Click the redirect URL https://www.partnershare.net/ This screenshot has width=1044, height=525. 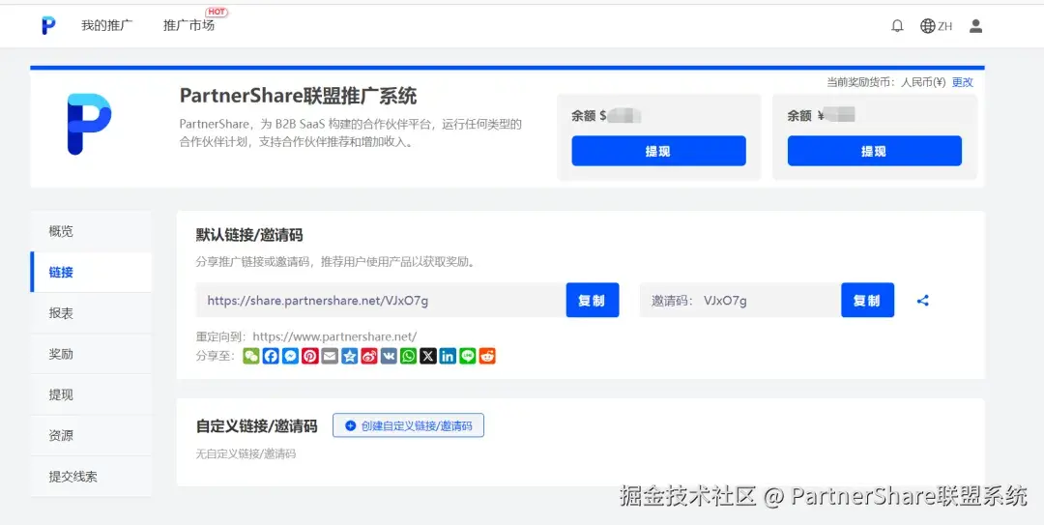(334, 336)
